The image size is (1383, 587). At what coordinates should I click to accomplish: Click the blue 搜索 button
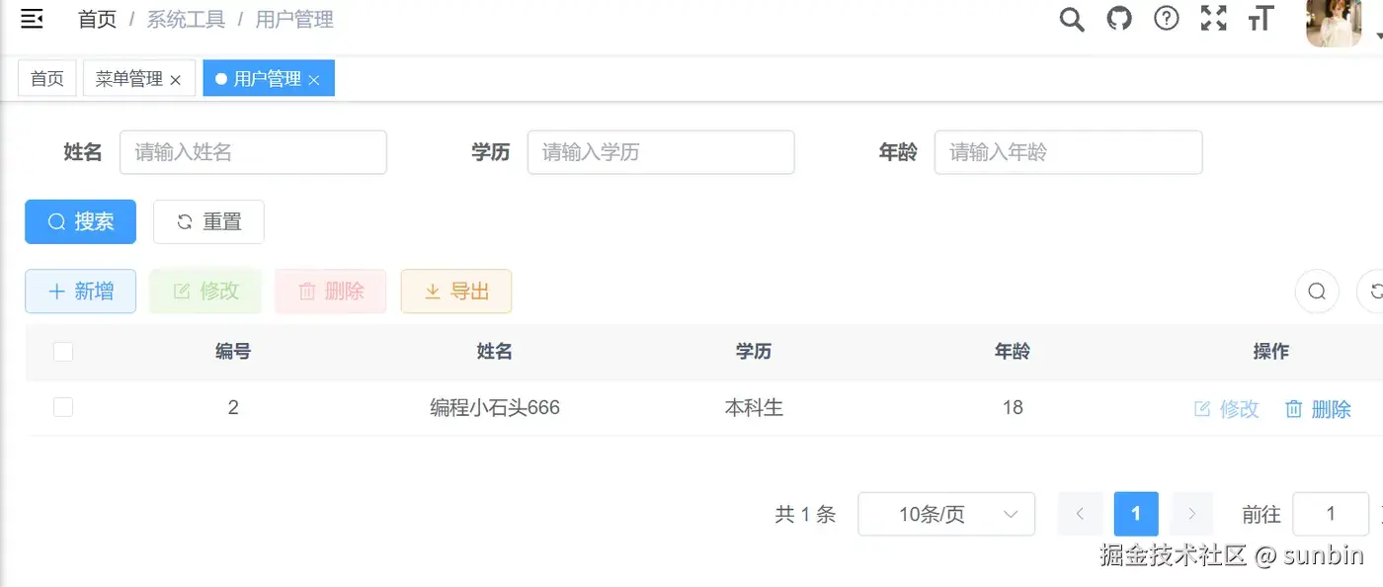click(80, 221)
